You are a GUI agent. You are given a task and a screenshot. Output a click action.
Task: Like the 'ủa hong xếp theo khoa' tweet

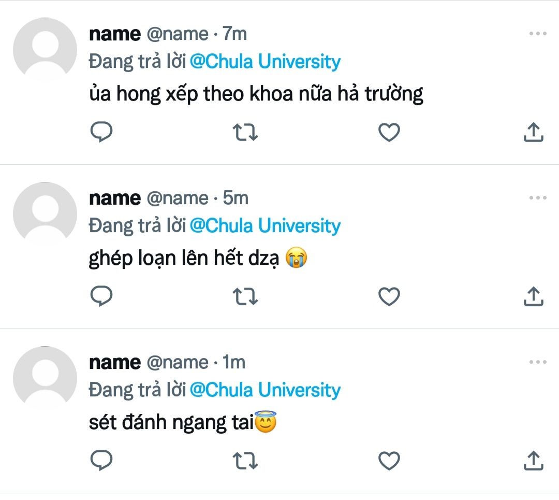point(389,133)
